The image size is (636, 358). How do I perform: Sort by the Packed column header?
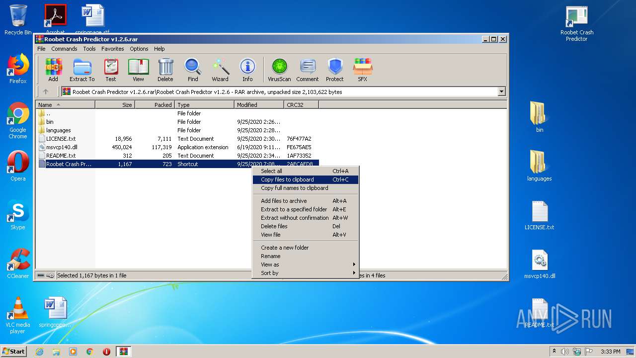(155, 105)
